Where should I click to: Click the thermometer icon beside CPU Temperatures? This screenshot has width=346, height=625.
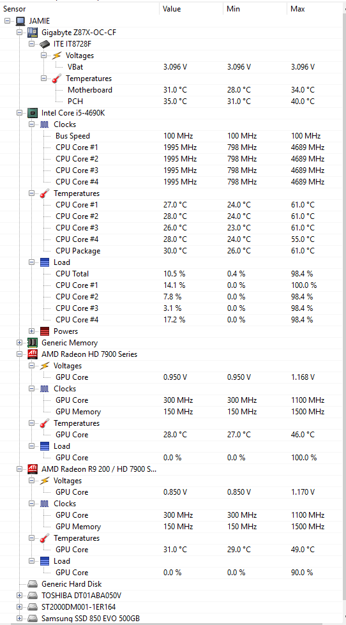[x=45, y=193]
